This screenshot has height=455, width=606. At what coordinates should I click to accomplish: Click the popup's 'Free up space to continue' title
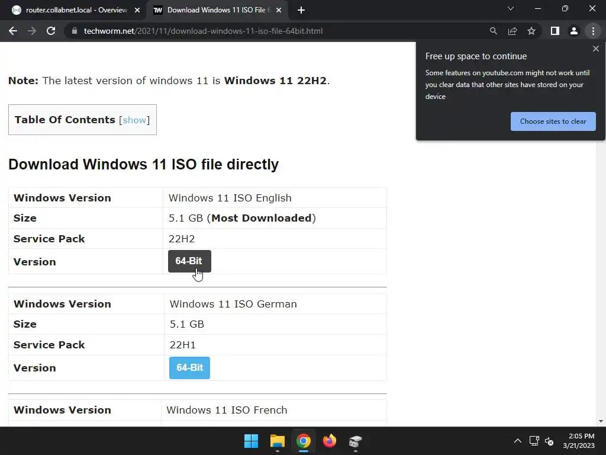tap(476, 56)
